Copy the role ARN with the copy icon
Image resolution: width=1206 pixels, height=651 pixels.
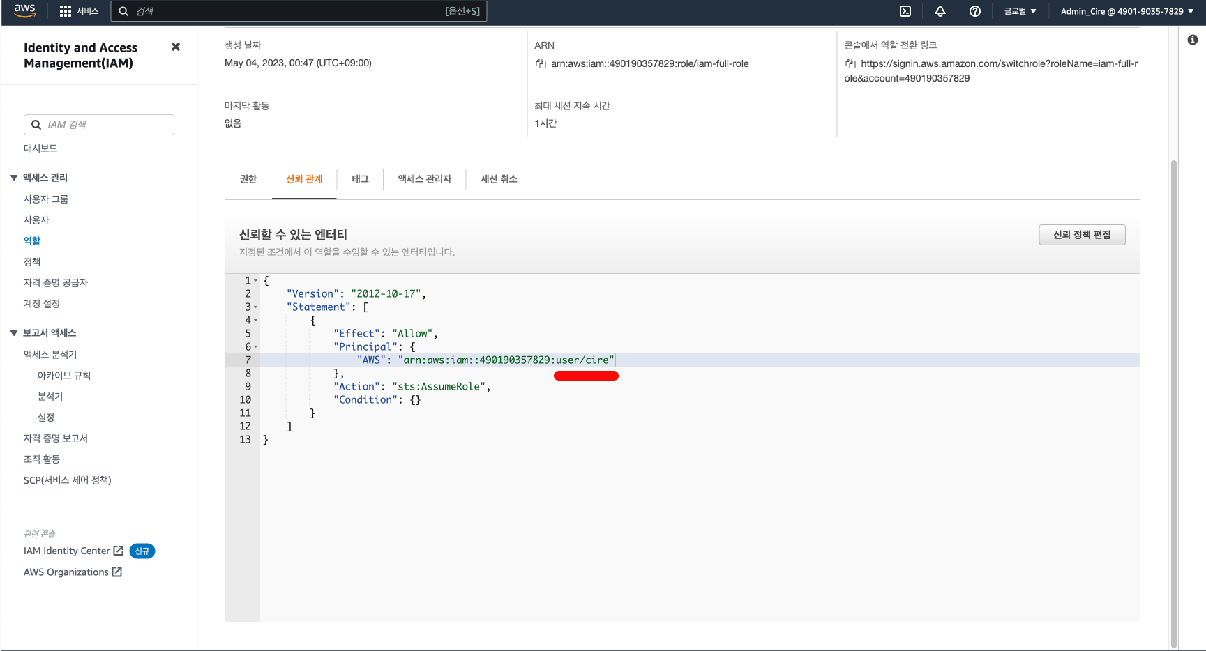pos(541,63)
